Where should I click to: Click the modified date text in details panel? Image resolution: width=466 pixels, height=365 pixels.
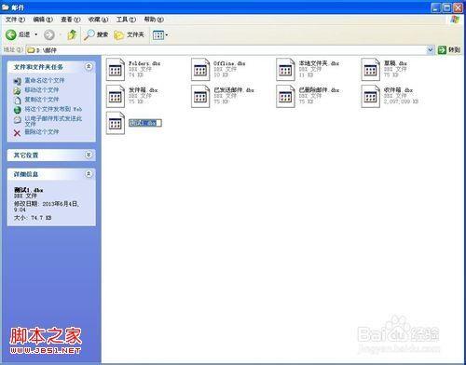coord(47,207)
